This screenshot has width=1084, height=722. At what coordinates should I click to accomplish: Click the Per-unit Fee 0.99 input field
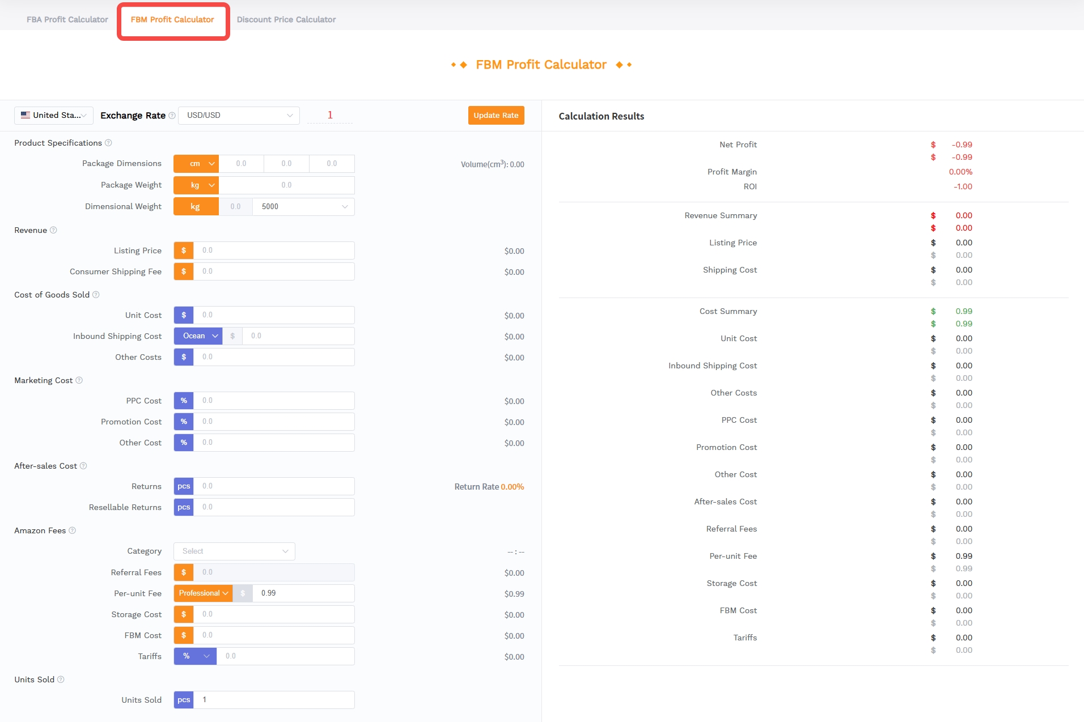pos(303,593)
